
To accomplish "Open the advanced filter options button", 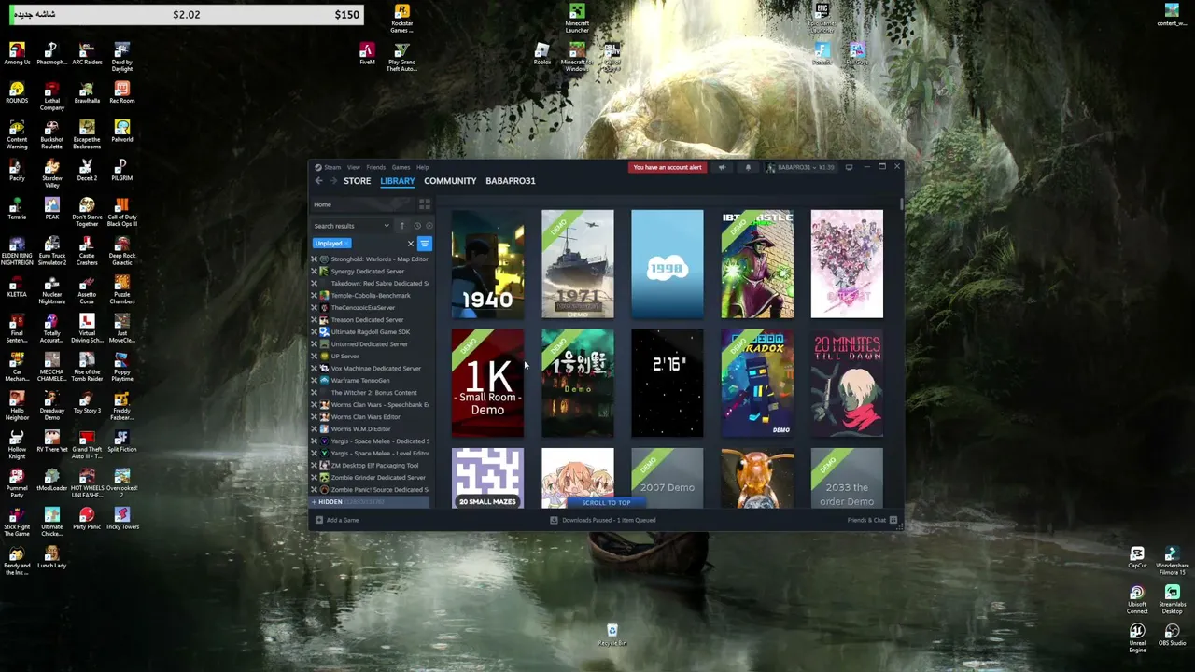I will click(x=425, y=244).
